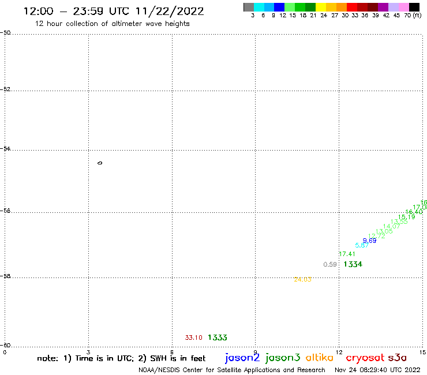Click the 12 longitude axis label
This screenshot has width=427, height=375.
(x=339, y=352)
